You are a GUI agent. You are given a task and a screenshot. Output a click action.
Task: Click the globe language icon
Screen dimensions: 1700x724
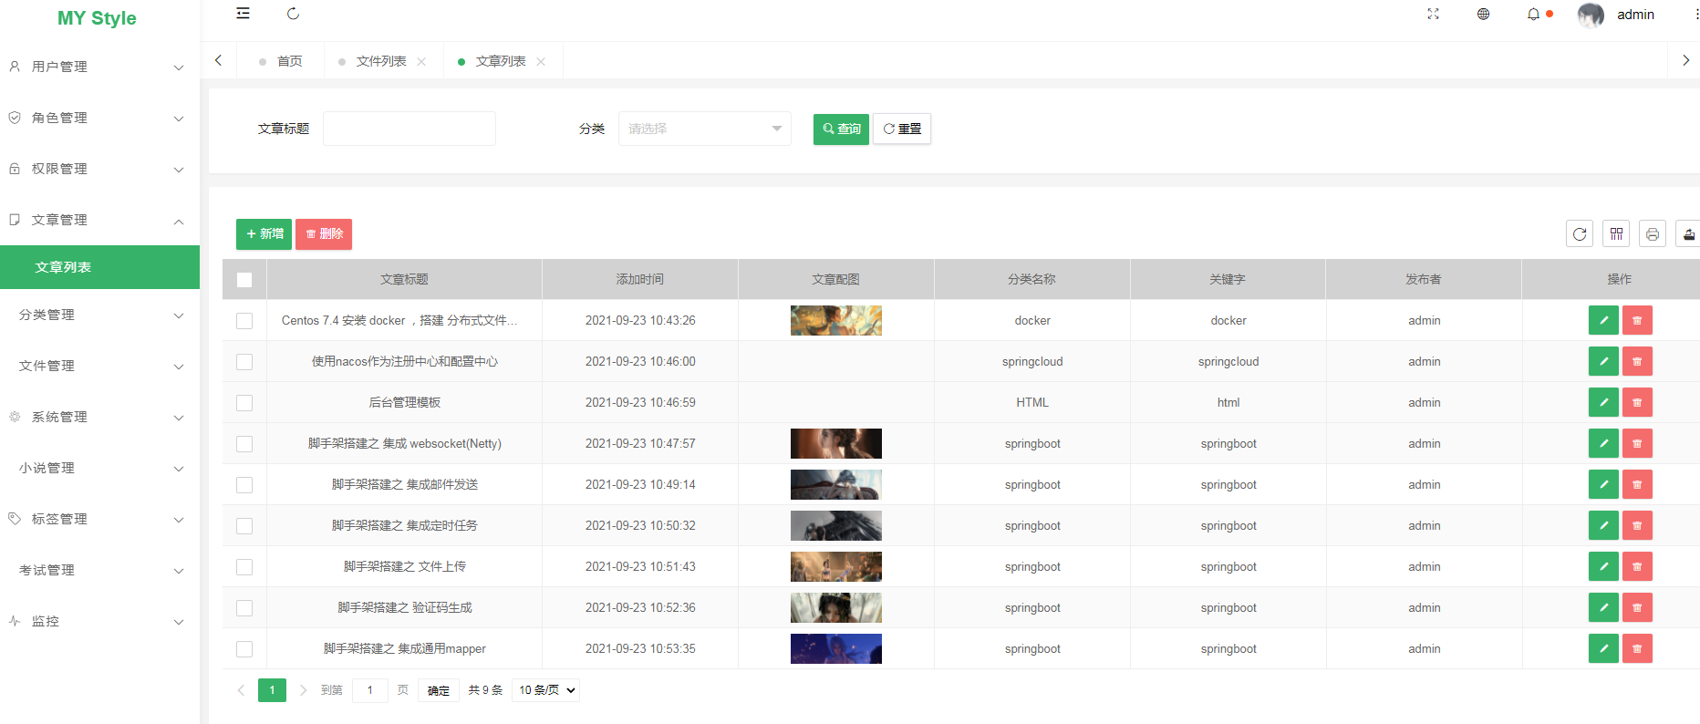pyautogui.click(x=1483, y=14)
